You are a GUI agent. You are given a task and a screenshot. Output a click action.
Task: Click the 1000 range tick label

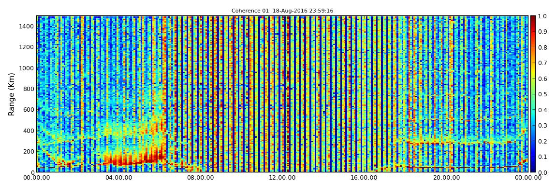point(27,68)
